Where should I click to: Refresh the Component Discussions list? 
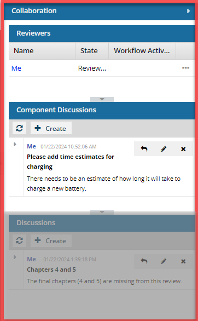pyautogui.click(x=19, y=128)
